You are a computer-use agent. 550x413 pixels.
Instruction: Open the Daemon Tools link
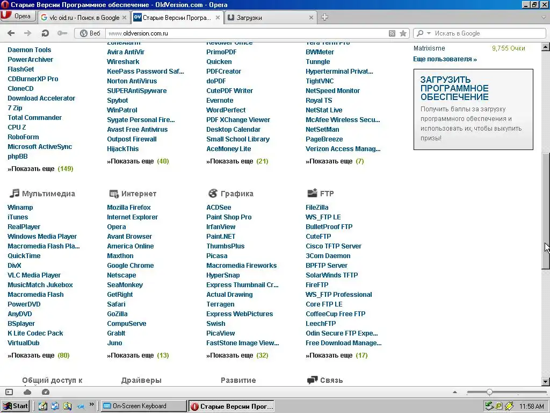click(x=30, y=50)
